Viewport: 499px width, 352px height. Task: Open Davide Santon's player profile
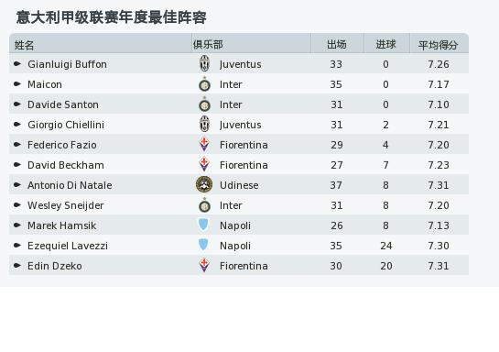pyautogui.click(x=63, y=104)
